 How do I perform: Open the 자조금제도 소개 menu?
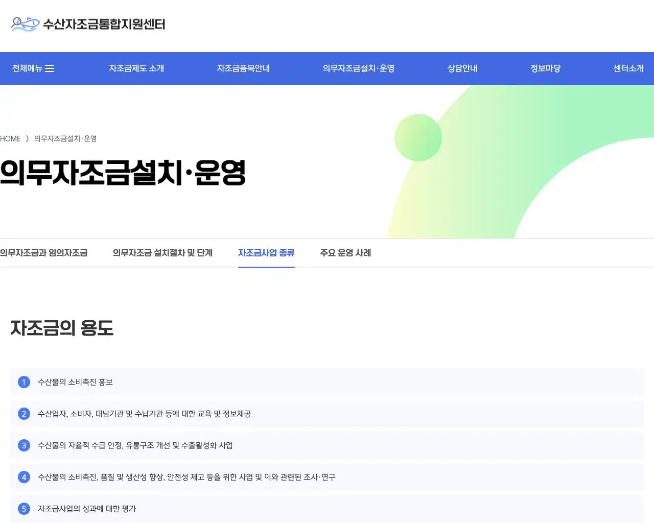click(136, 68)
